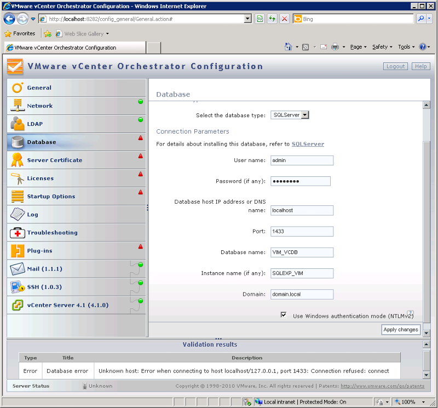The width and height of the screenshot is (438, 408).
Task: Click the LDAP user icon
Action: 18,124
